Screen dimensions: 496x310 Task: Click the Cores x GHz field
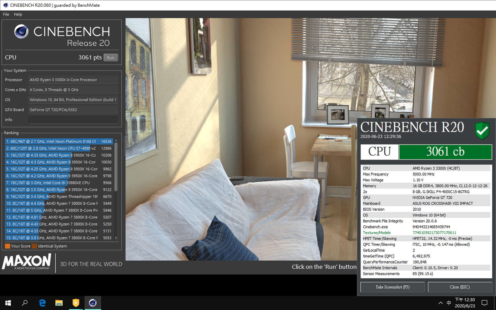pos(73,90)
